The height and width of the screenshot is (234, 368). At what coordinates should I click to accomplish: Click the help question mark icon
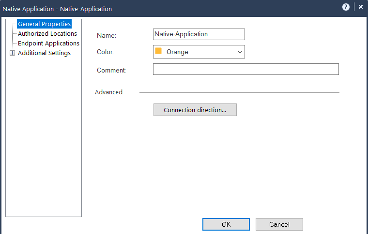pos(346,7)
